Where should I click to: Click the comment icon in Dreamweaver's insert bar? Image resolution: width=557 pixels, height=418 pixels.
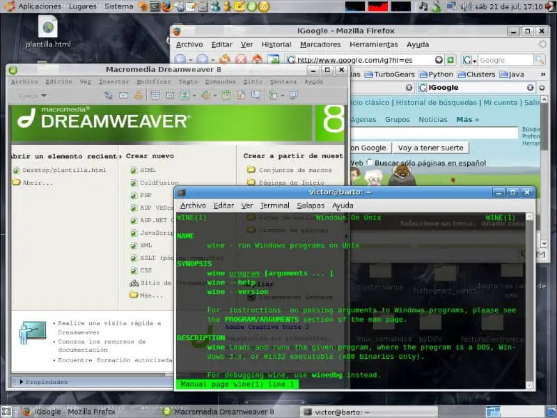[256, 95]
